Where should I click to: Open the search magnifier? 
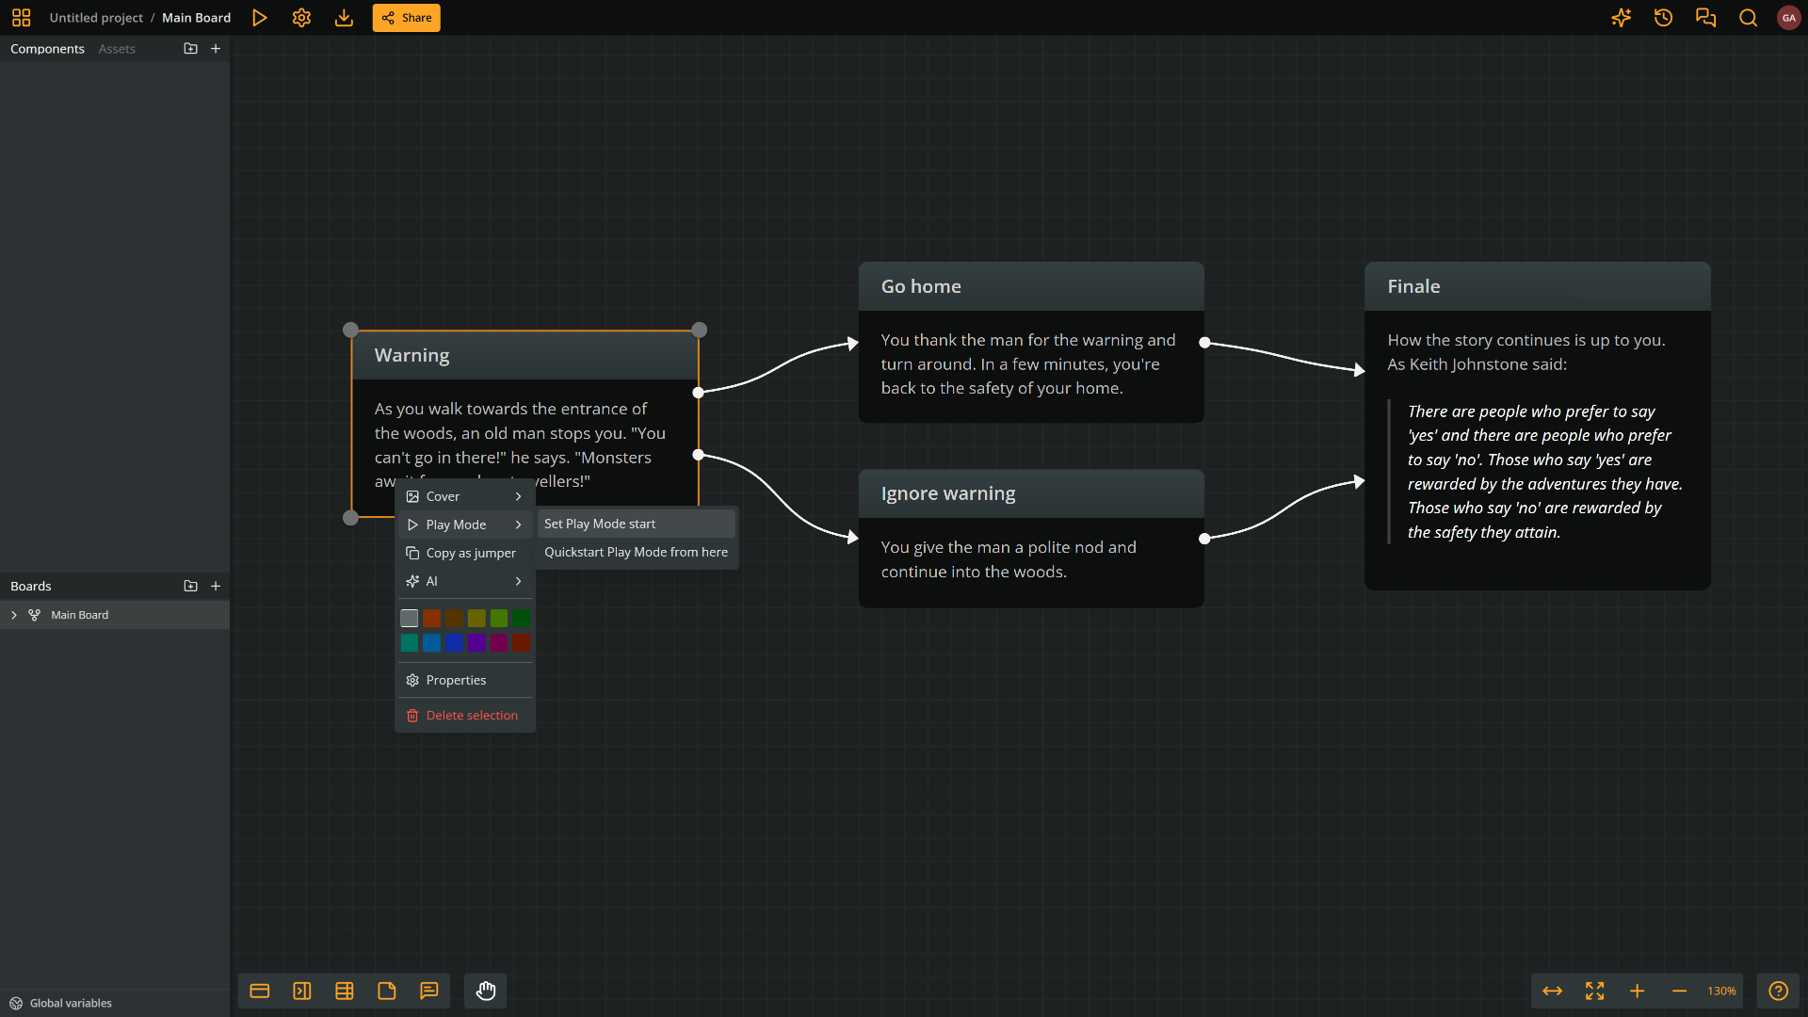point(1748,18)
